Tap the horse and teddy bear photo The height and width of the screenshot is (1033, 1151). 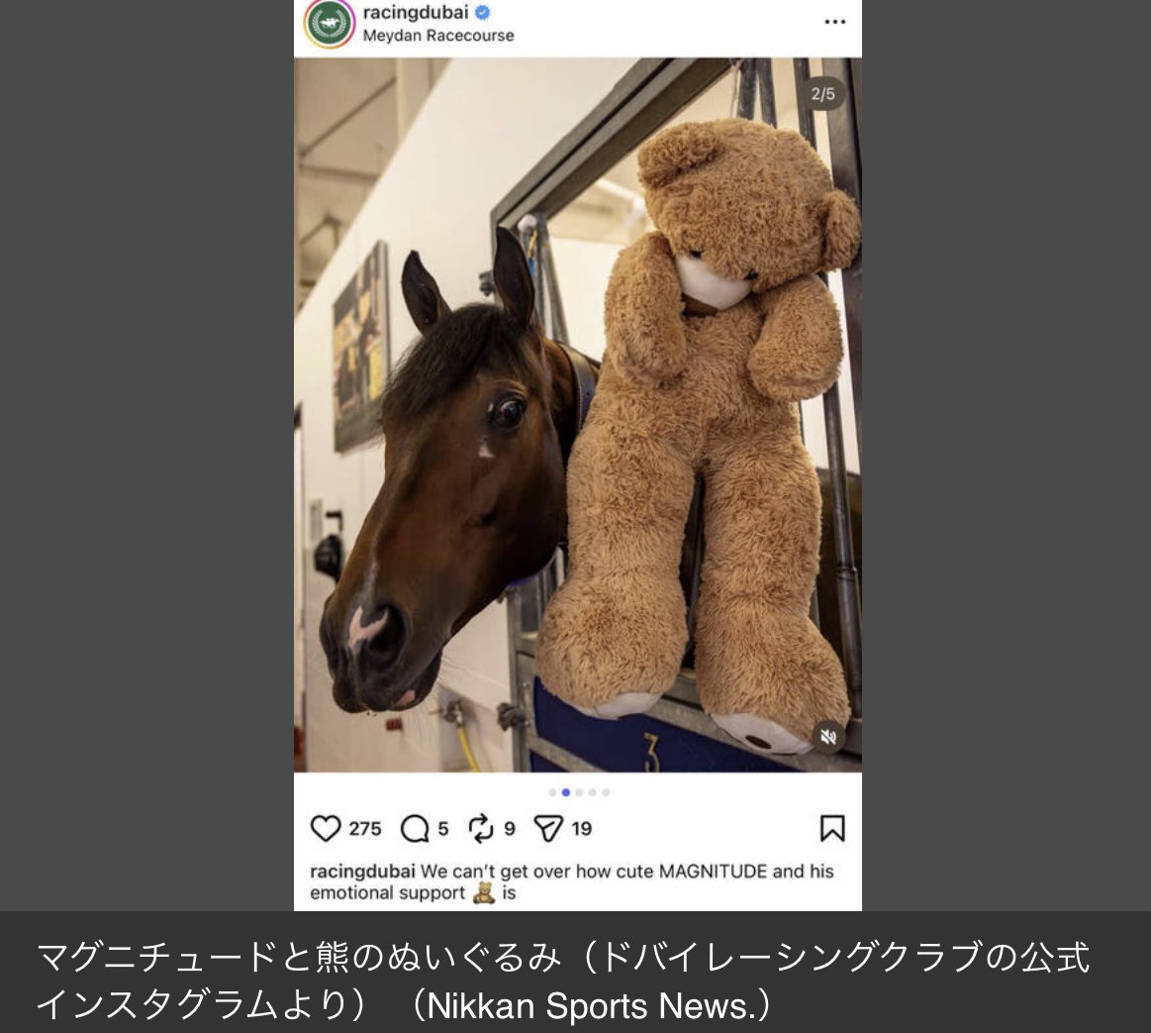click(x=578, y=415)
